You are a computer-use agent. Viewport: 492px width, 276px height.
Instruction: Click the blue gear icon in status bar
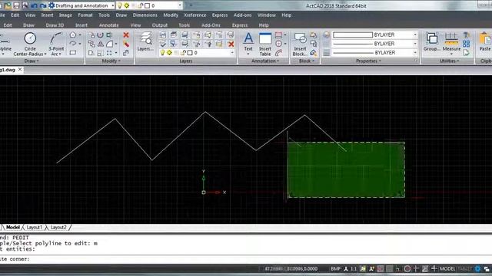[477, 268]
